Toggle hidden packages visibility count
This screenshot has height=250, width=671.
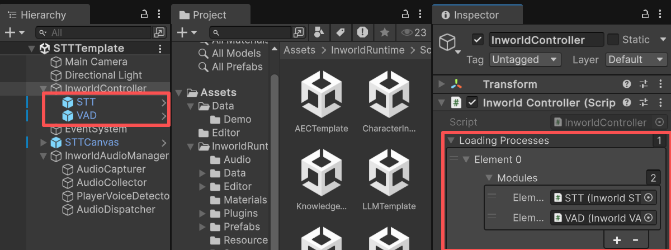pos(414,32)
